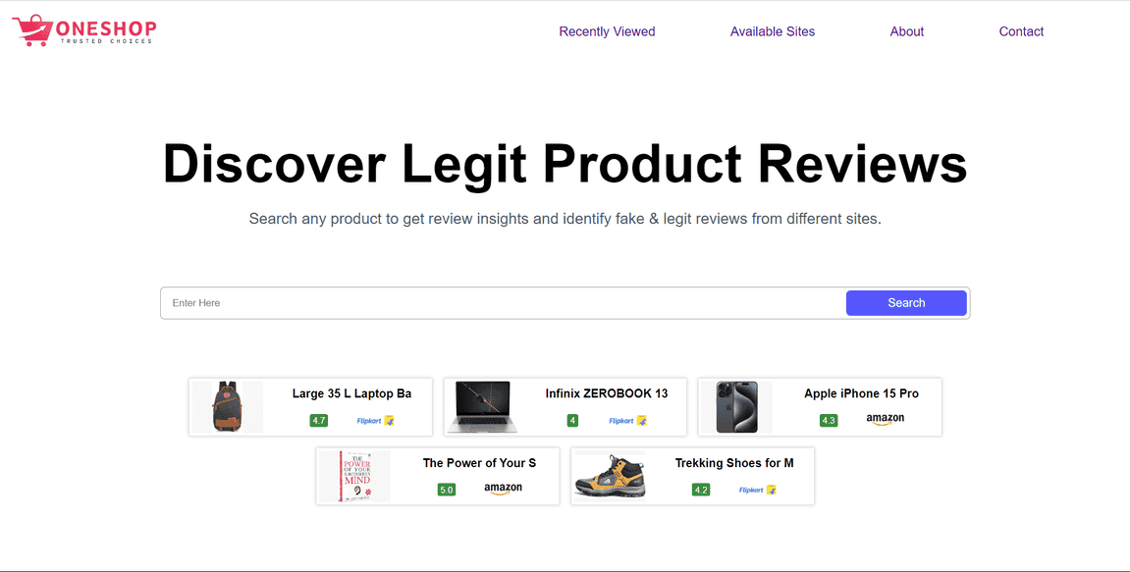Screen dimensions: 1130x572
Task: Focus the Enter Here search field
Action: 503,303
